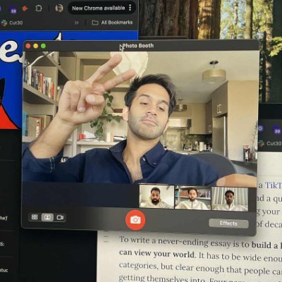Click the purple calendar extension icon
This screenshot has height=282, width=282.
click(13, 11)
